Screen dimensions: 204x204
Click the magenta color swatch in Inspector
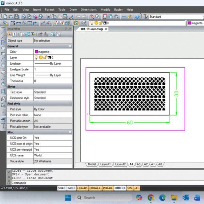pos(36,52)
